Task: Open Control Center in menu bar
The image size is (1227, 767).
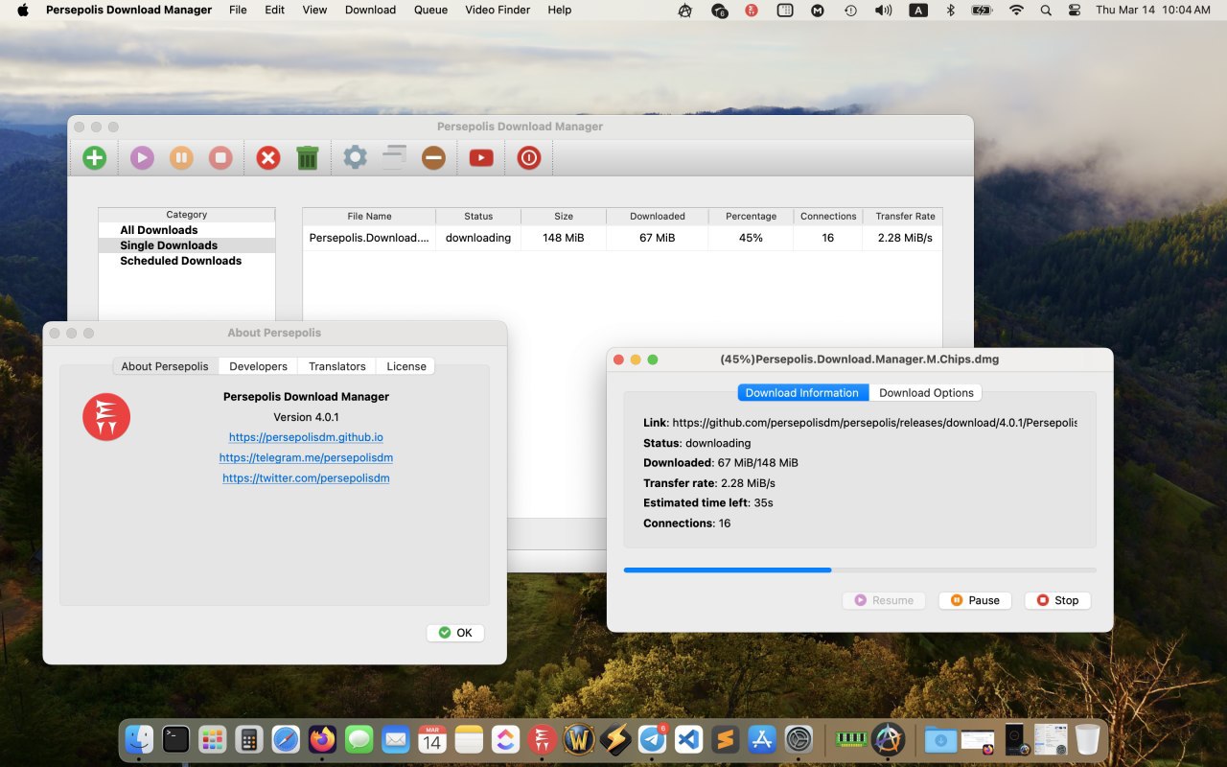Action: 1075,10
